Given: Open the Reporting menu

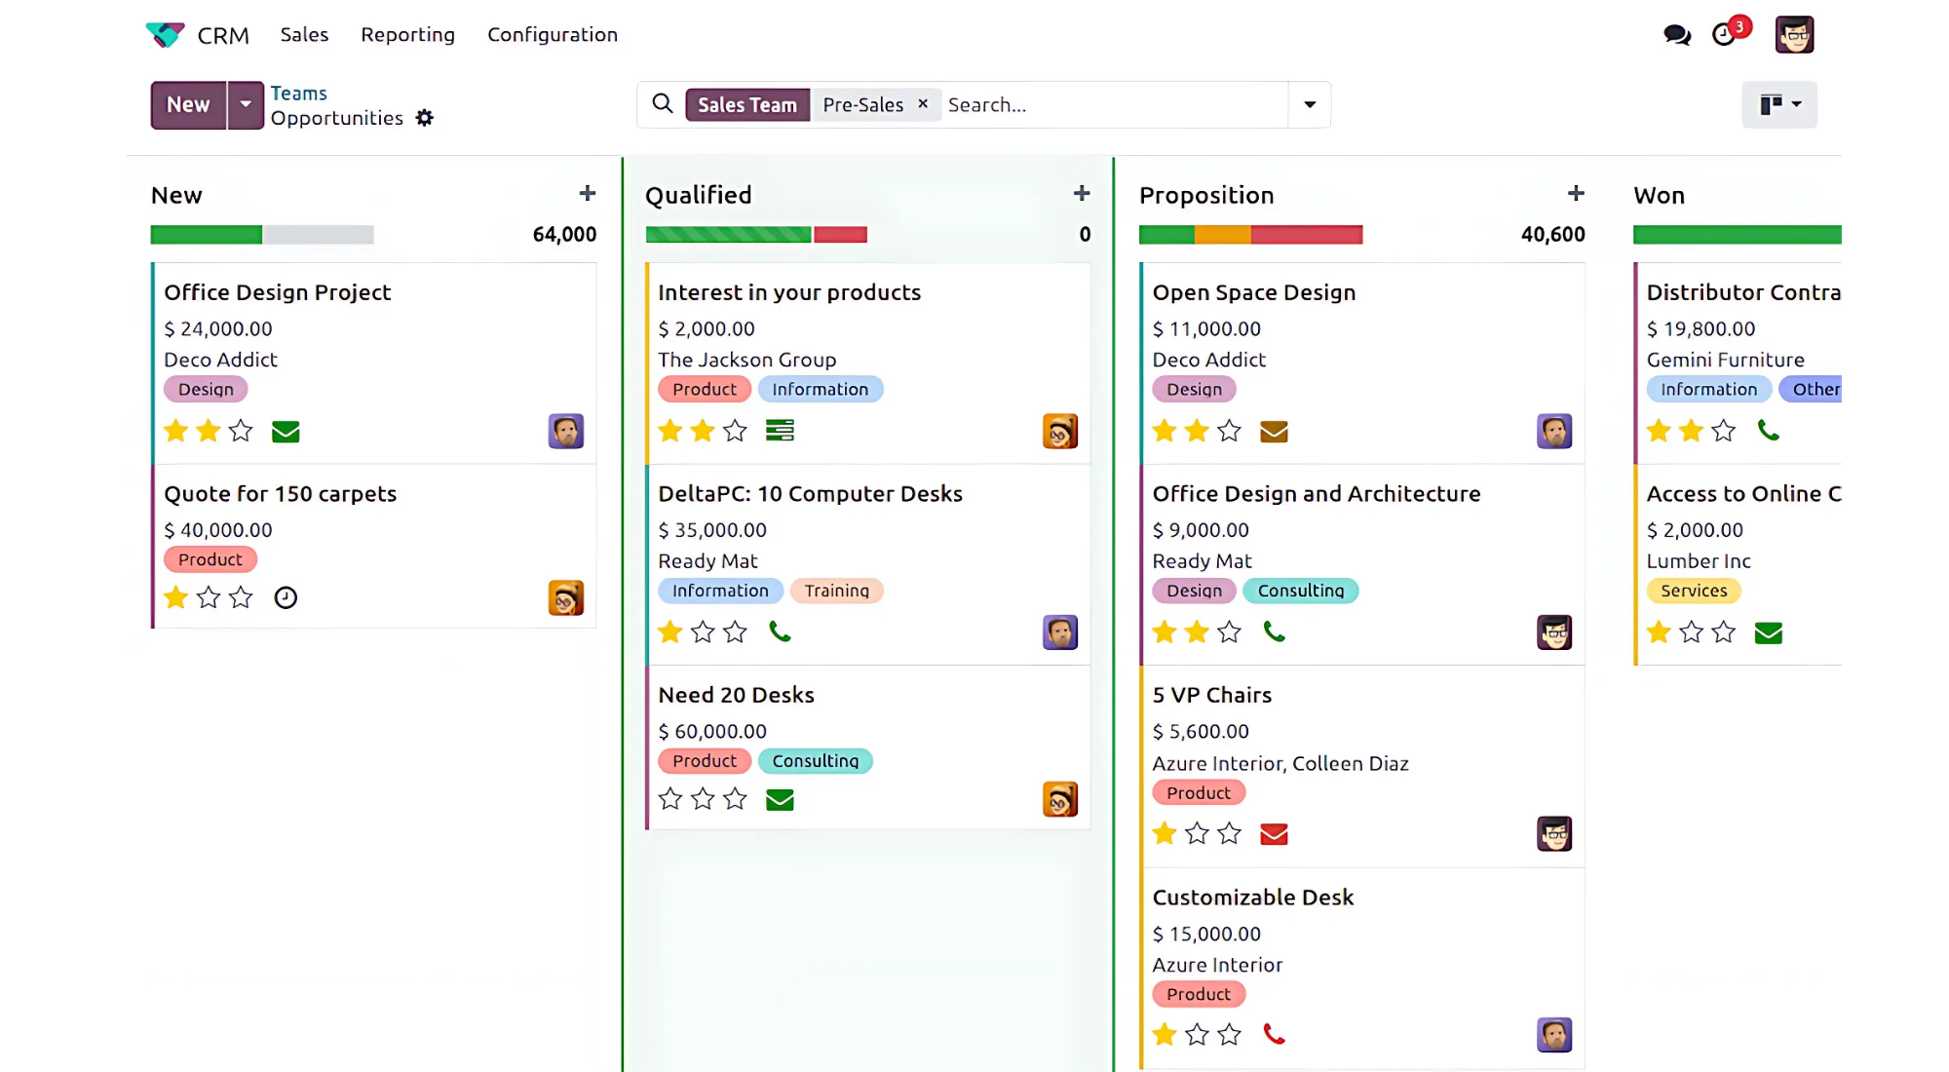Looking at the screenshot, I should 407,35.
